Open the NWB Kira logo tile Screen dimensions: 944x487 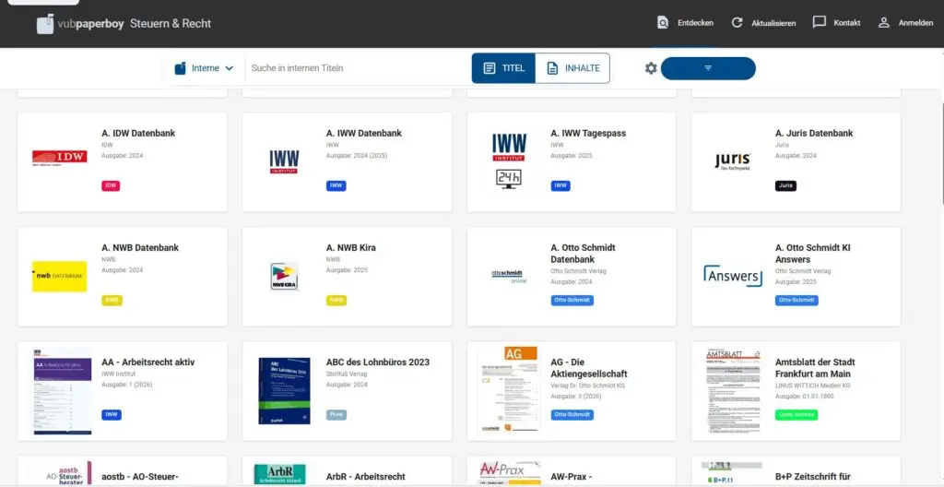[x=284, y=276]
